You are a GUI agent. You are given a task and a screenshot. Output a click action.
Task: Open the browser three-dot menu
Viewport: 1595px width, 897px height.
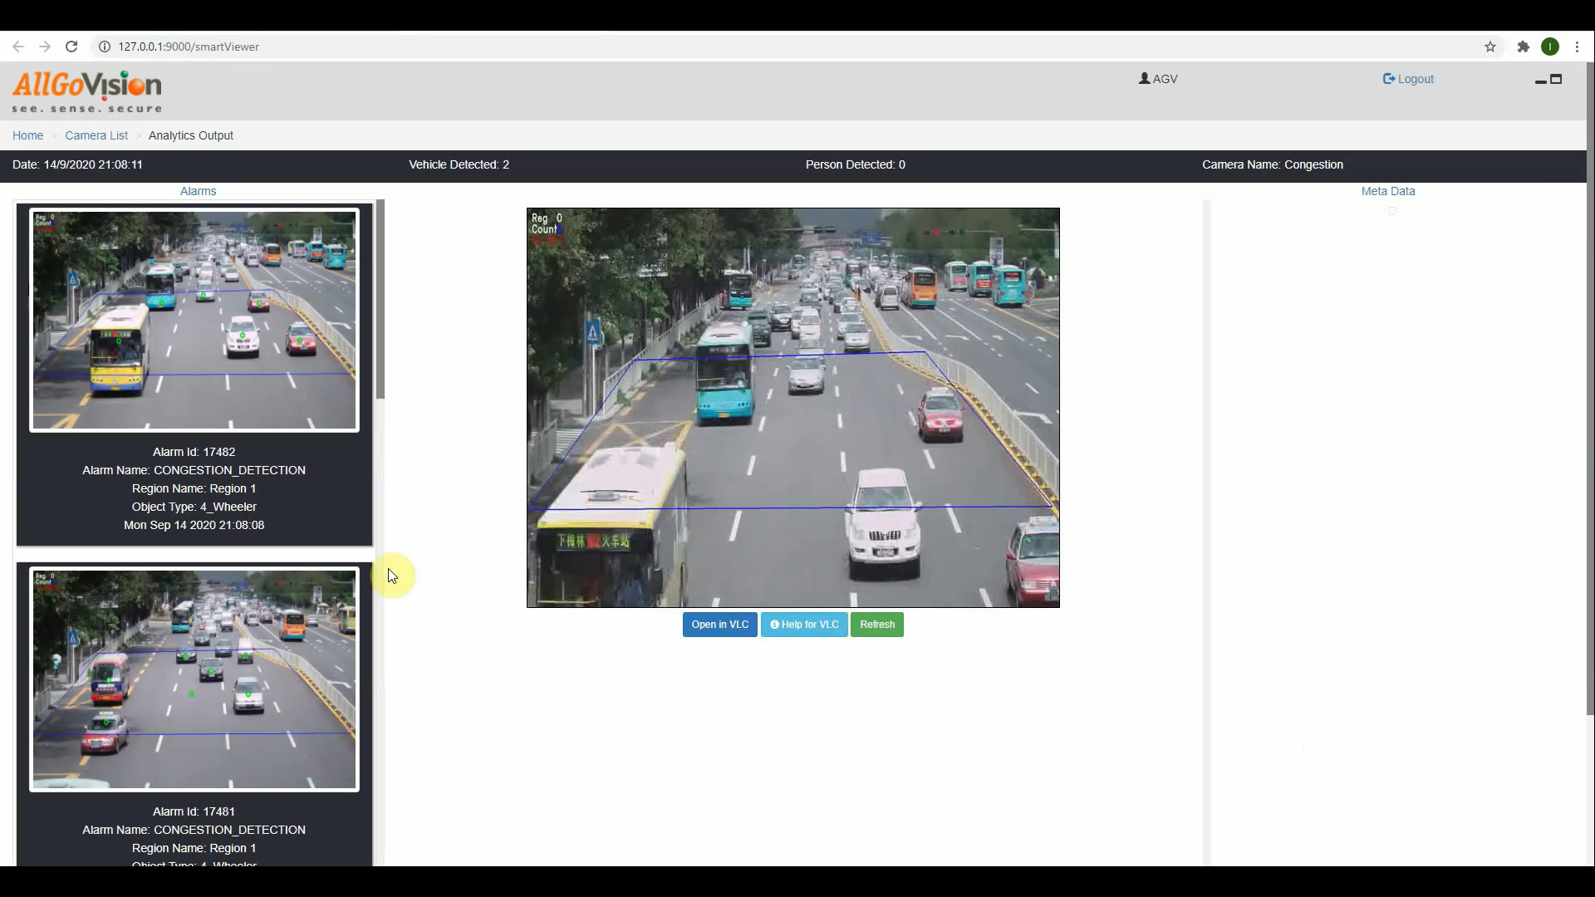1577,47
